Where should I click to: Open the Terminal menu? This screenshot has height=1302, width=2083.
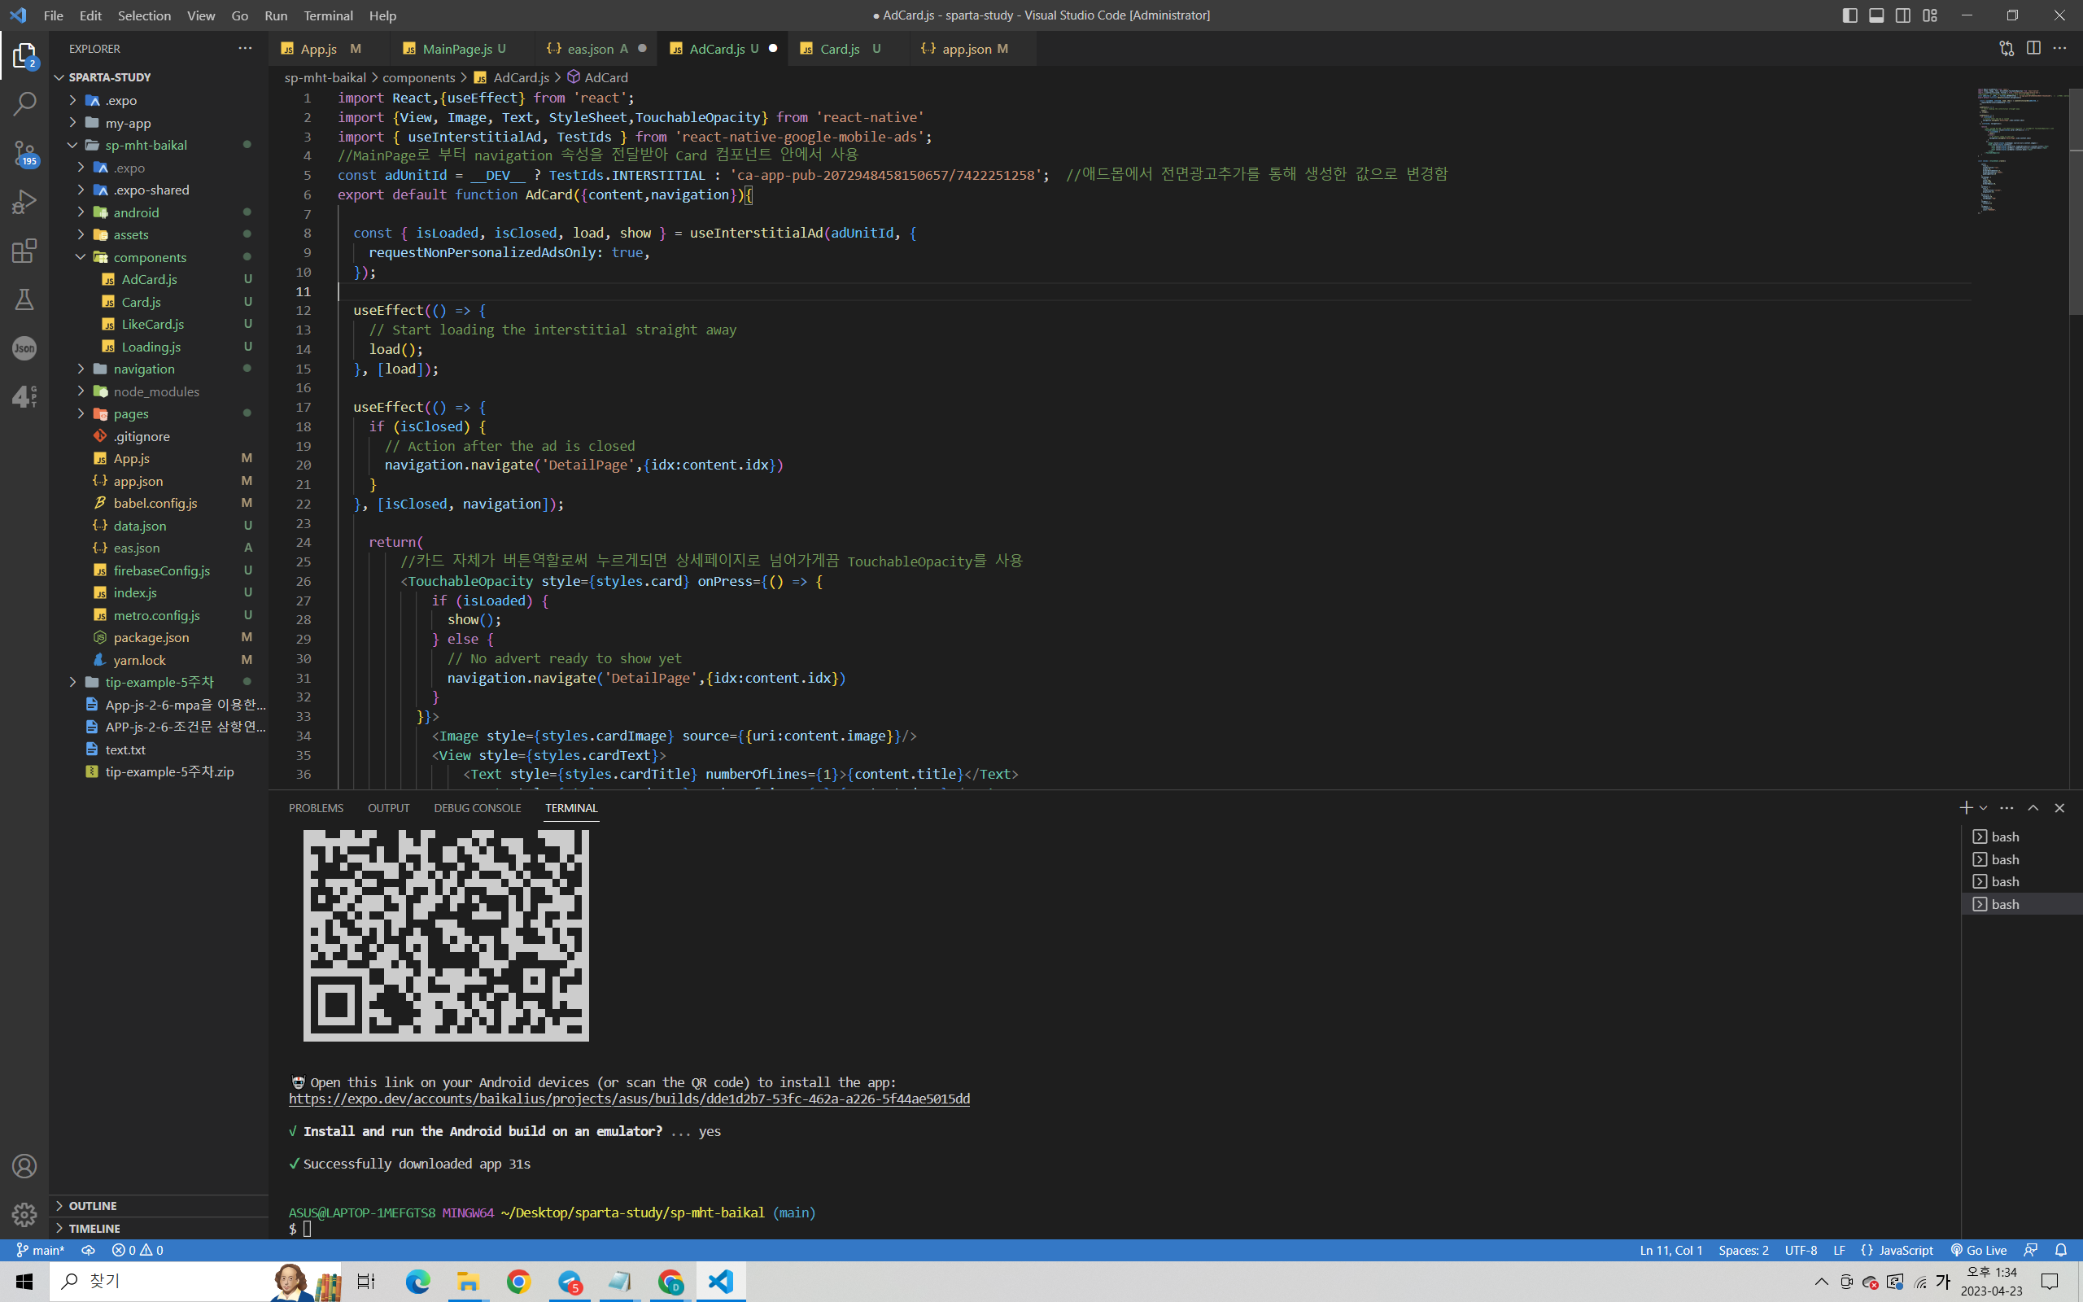pos(328,15)
